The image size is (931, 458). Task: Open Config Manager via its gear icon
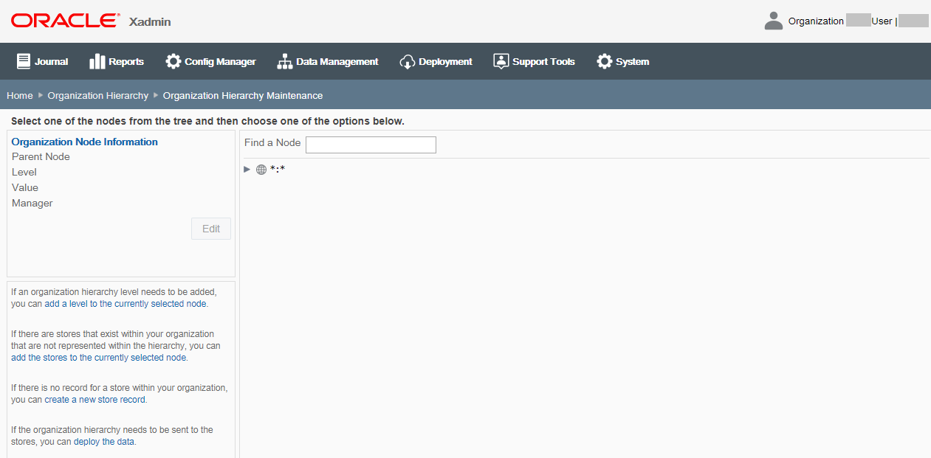pos(173,60)
